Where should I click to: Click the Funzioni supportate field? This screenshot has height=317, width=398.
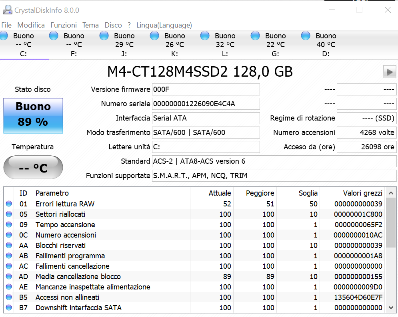click(x=274, y=176)
